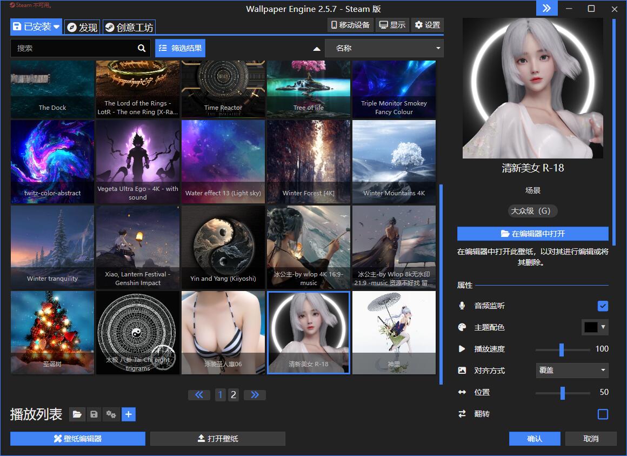The image size is (627, 456).
Task: Click the Steam unavailable status text
Action: point(31,5)
